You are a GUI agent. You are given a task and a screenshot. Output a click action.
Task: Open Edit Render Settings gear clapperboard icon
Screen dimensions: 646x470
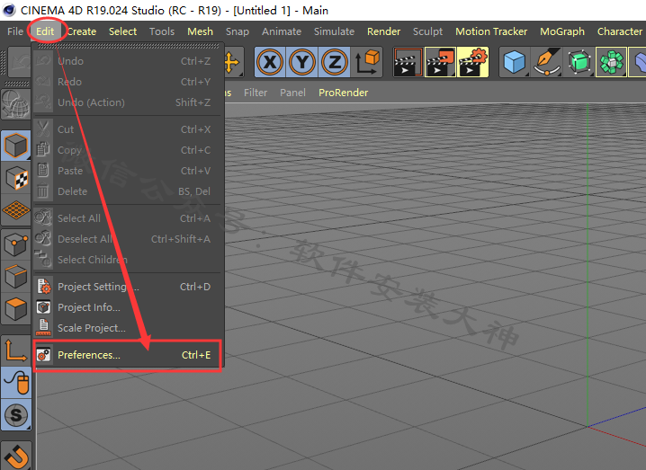click(472, 62)
